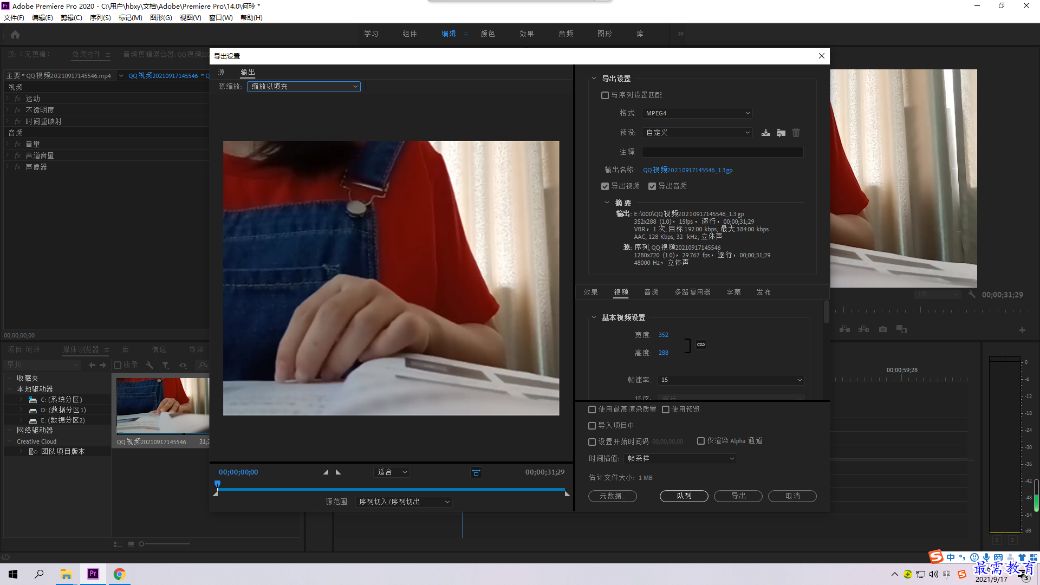Open Chrome from Windows taskbar
The image size is (1040, 585).
[119, 574]
